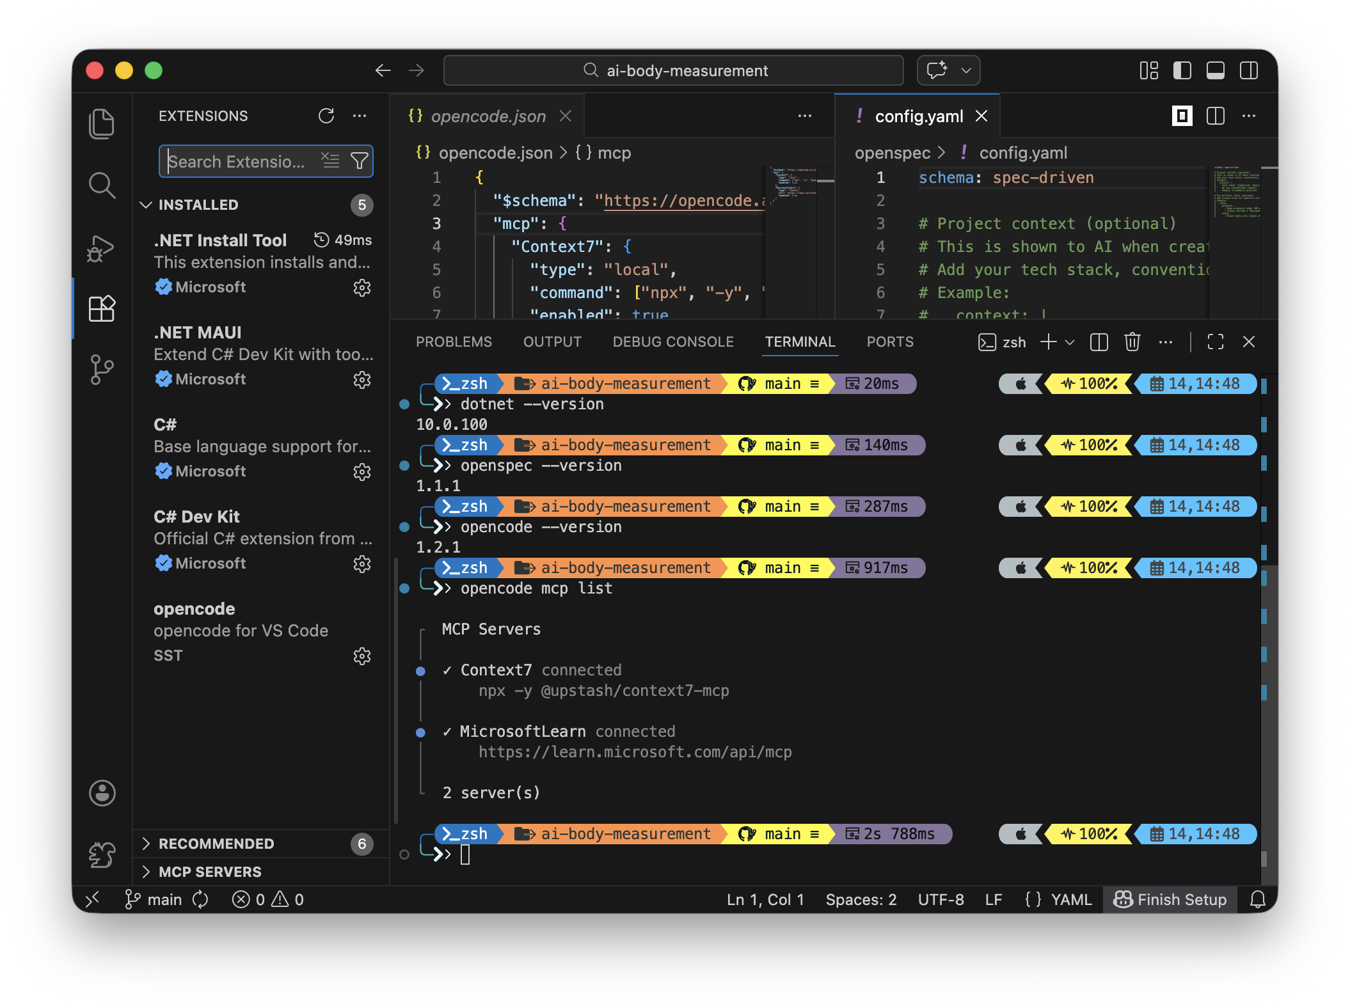Toggle the Secondary Side Bar
Viewport: 1350px width, 1008px height.
pyautogui.click(x=1248, y=70)
